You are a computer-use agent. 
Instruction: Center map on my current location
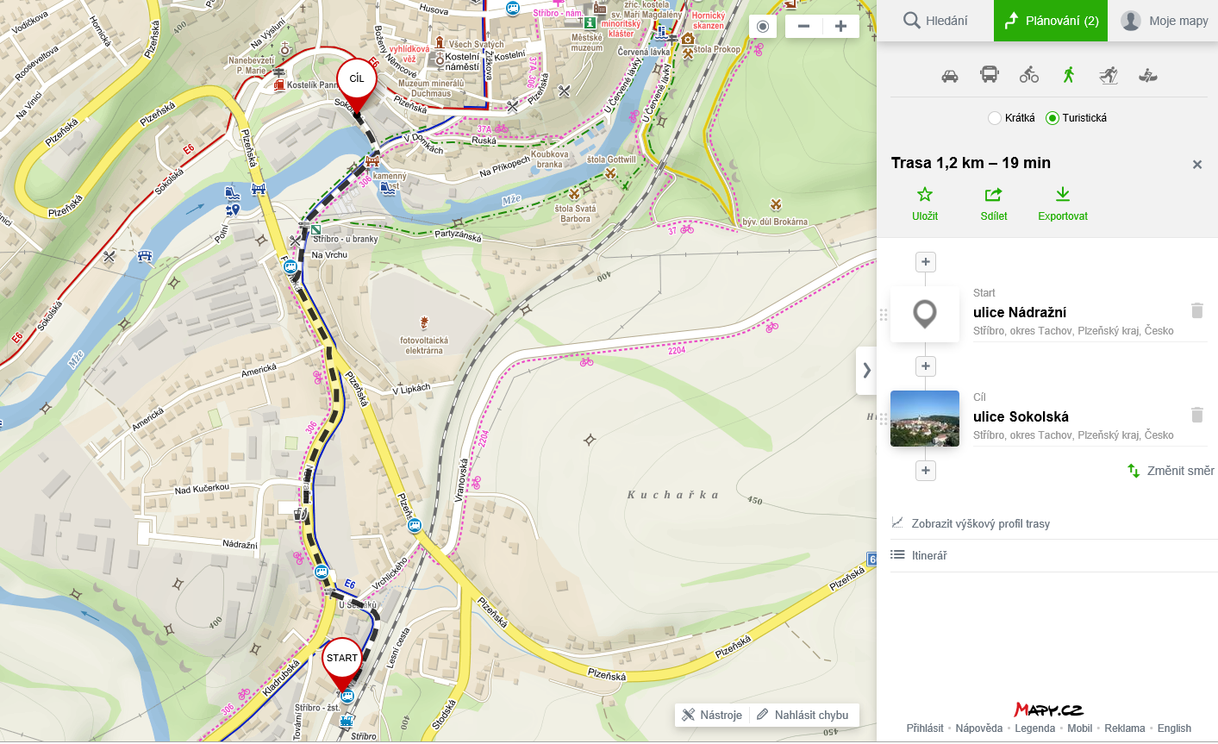(x=762, y=26)
